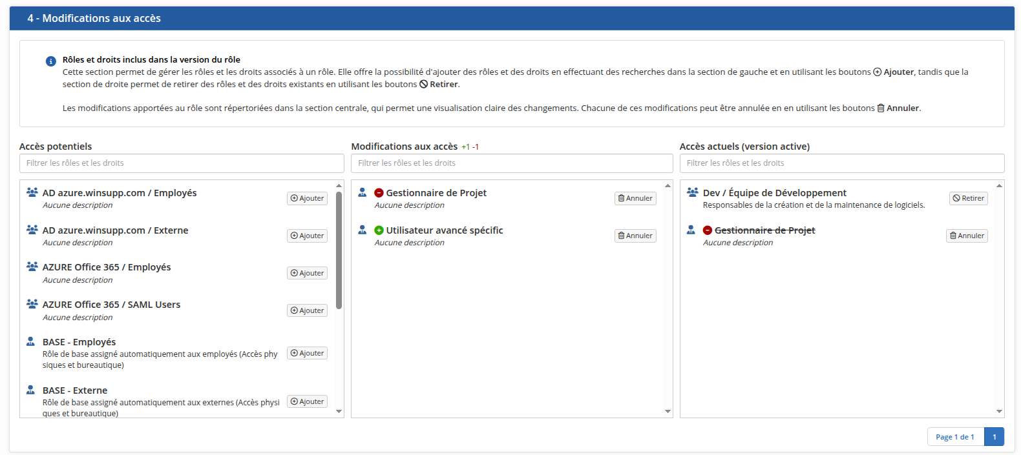Cancel the Utilisateur avancé spécific modification
This screenshot has height=455, width=1021.
tap(635, 236)
